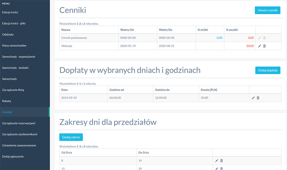Delete the Wakacje price list
The height and width of the screenshot is (170, 287).
pyautogui.click(x=264, y=46)
